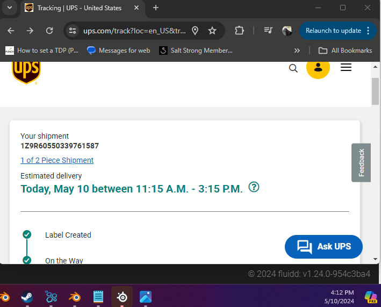
Task: Click scrollbar up arrow
Action: 375,67
